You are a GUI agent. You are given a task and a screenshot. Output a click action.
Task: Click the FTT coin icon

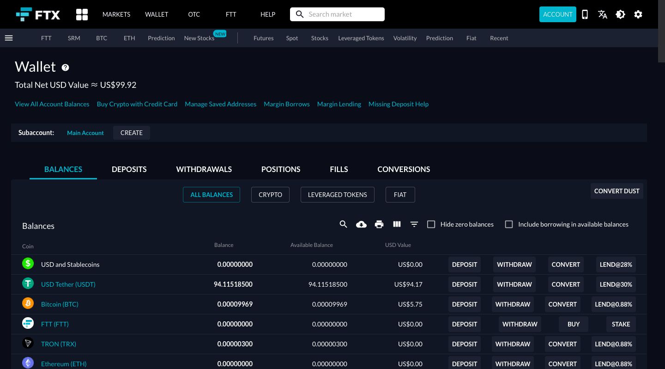[x=28, y=323]
